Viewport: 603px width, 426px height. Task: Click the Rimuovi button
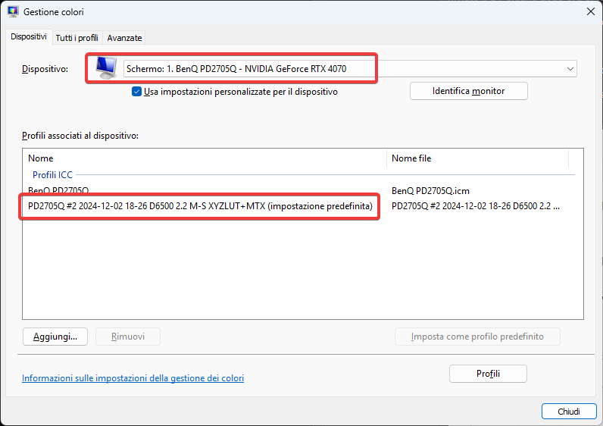coord(128,337)
